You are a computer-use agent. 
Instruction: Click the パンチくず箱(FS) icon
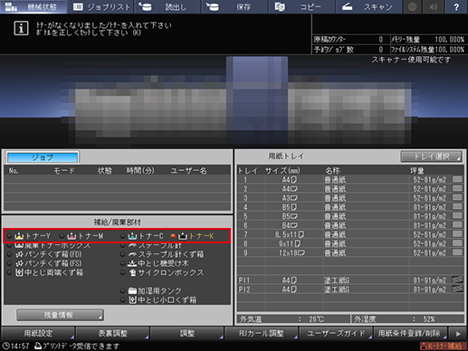(19, 263)
